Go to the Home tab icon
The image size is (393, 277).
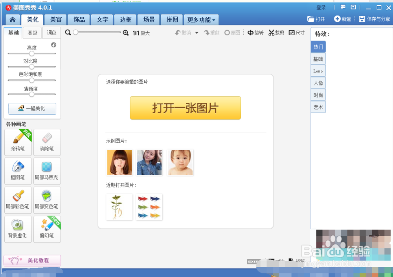point(13,20)
